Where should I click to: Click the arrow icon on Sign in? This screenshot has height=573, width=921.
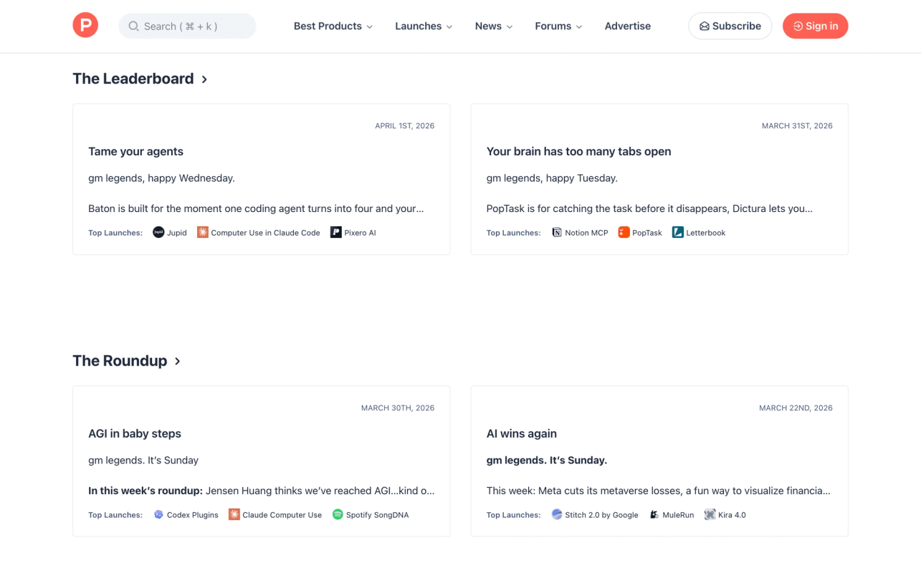coord(798,27)
